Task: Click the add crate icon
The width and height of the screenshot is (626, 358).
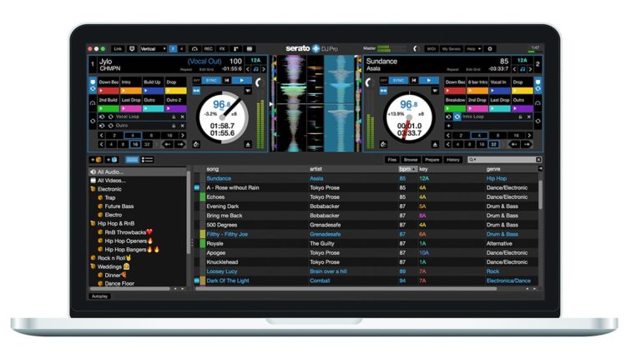Action: coord(97,159)
